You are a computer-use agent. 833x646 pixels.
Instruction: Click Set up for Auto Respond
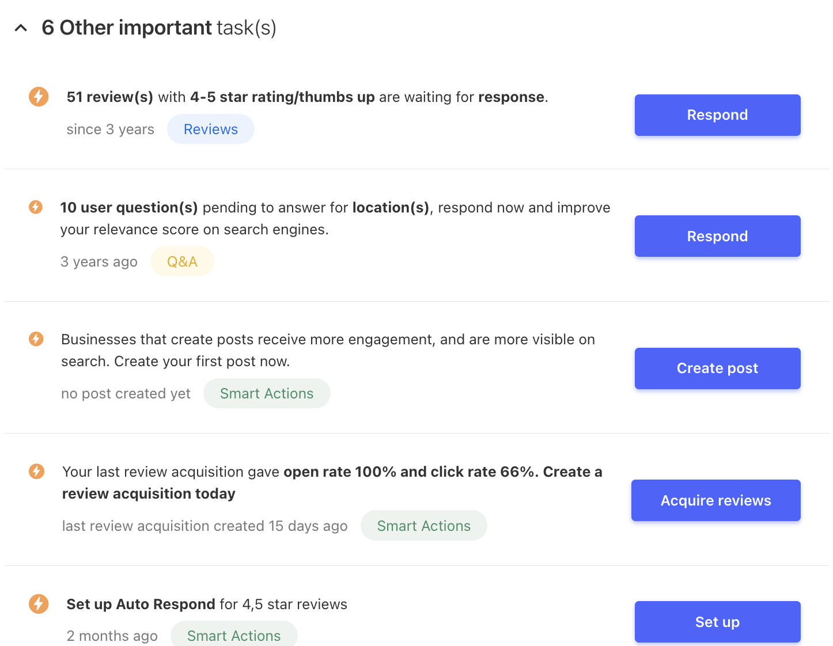click(717, 622)
